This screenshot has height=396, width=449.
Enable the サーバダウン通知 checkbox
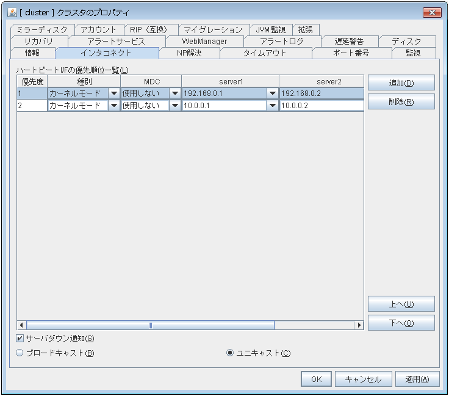20,339
